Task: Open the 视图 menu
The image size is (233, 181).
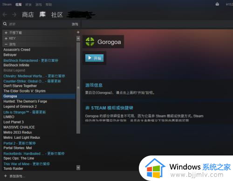Action: (x=19, y=5)
